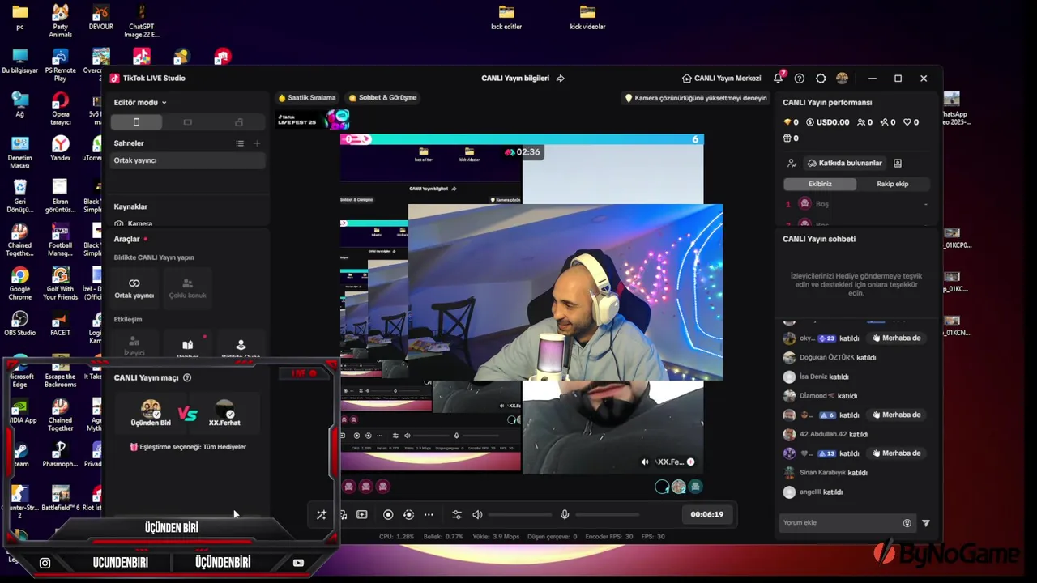The height and width of the screenshot is (583, 1037).
Task: Open audio mixer settings sliders icon
Action: [457, 515]
